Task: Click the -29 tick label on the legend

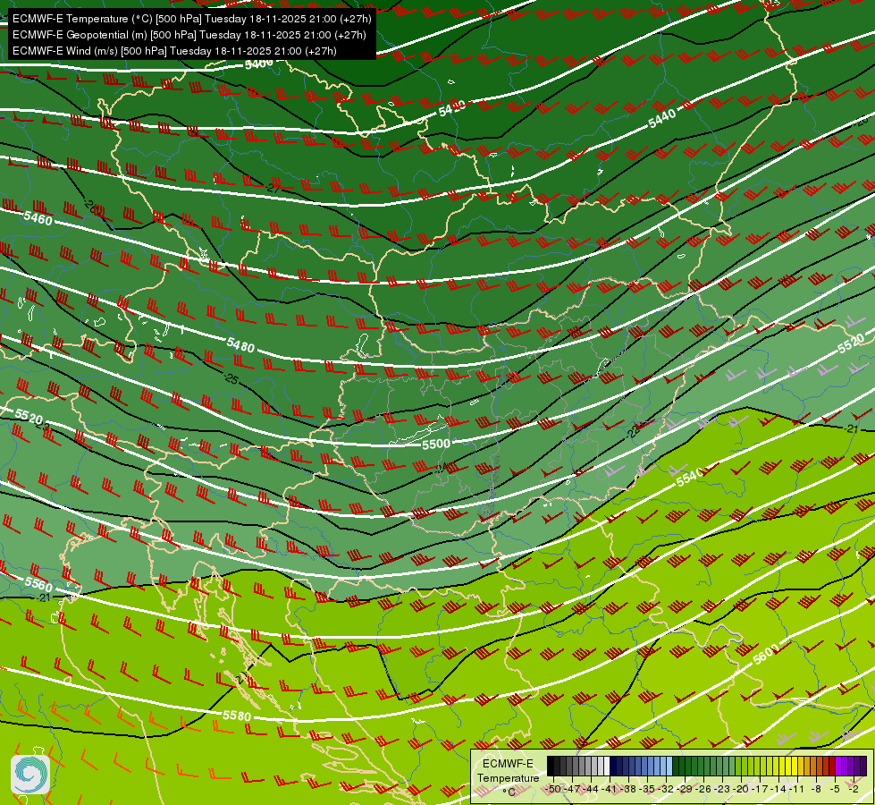Action: click(684, 789)
